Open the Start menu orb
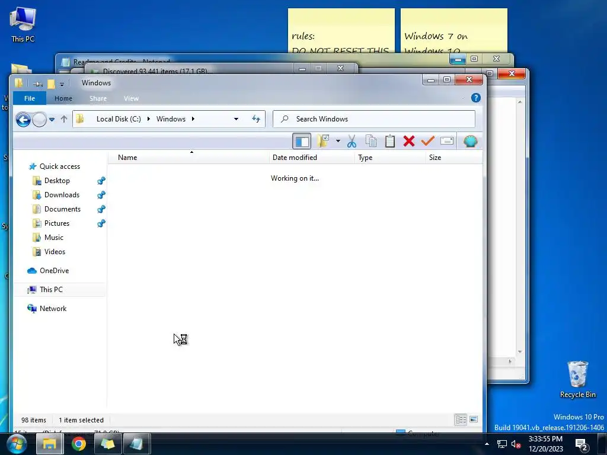Image resolution: width=607 pixels, height=455 pixels. [17, 444]
